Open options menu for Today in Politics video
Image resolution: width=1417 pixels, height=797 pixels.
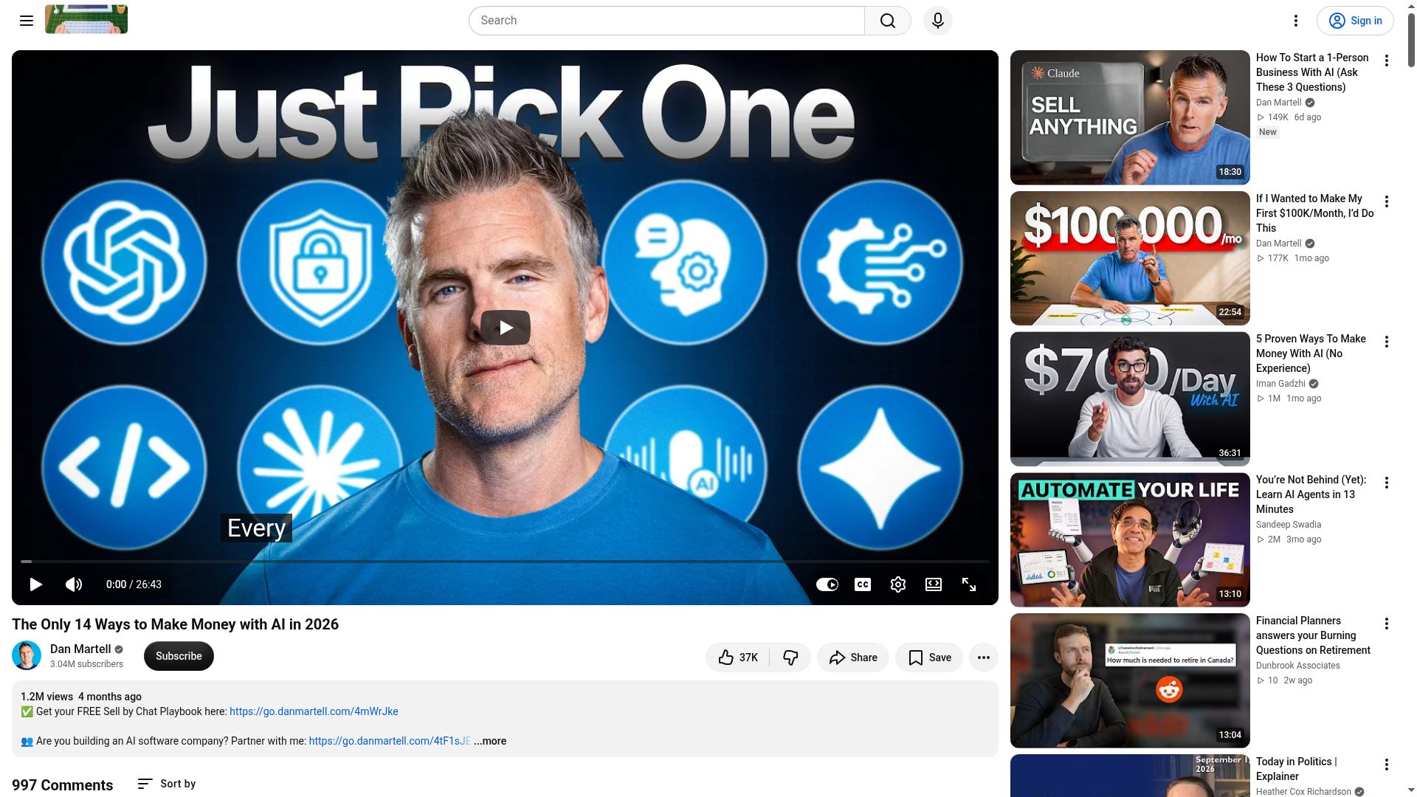point(1387,765)
